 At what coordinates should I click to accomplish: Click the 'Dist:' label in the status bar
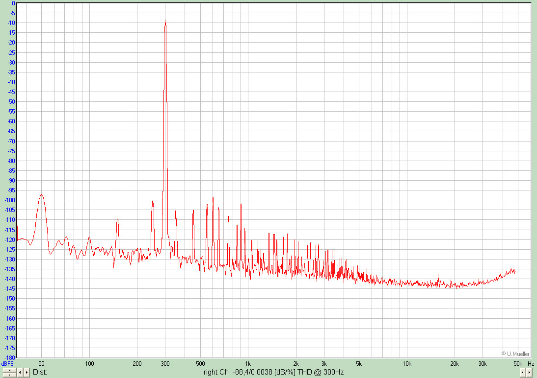coord(40,372)
